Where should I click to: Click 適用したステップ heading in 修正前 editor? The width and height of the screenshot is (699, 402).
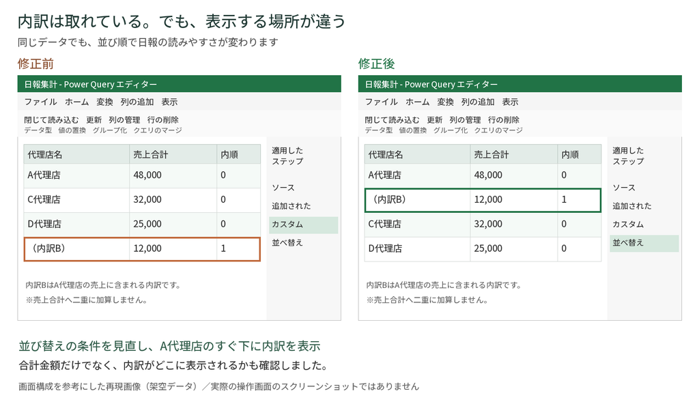(x=287, y=156)
